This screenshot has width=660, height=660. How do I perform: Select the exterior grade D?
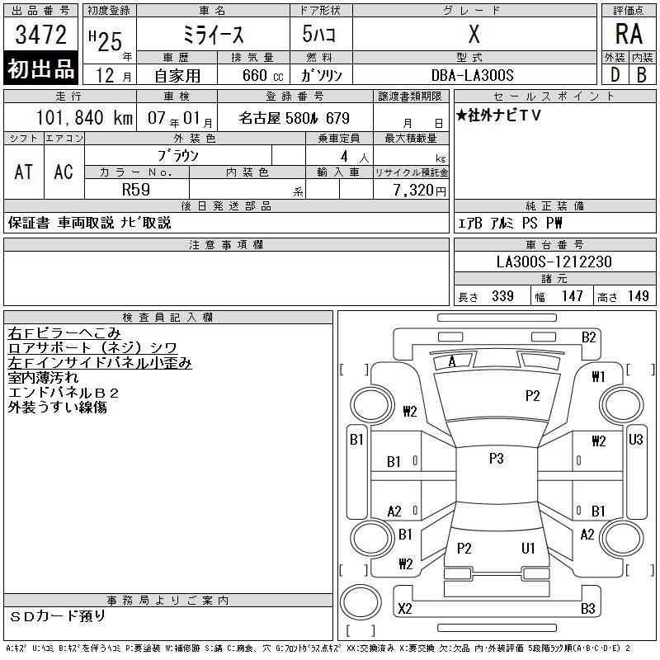click(615, 75)
